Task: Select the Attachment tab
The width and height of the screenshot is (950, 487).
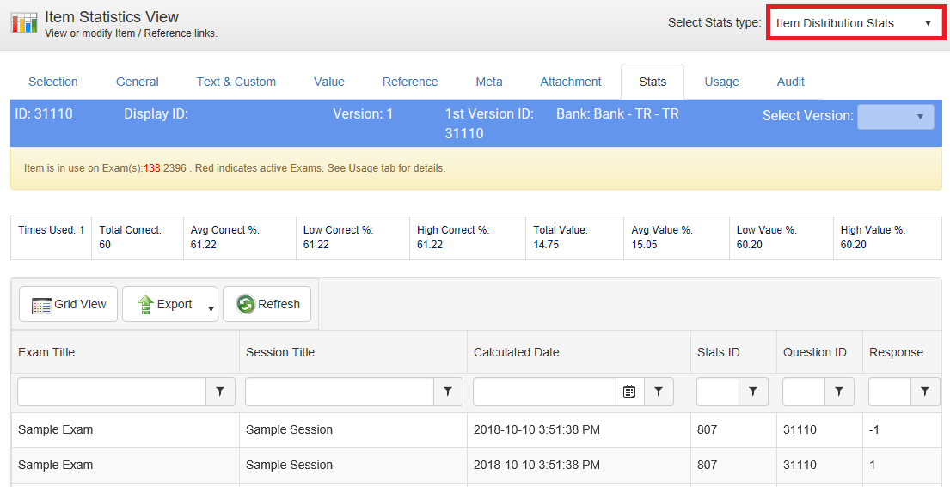Action: 570,82
